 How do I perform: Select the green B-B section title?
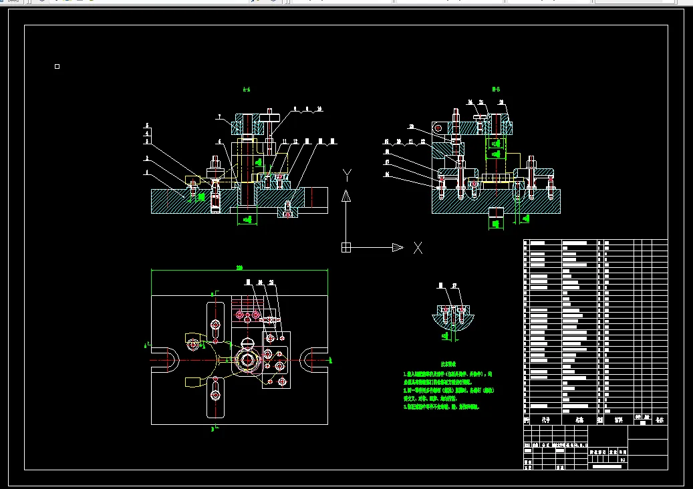pyautogui.click(x=496, y=90)
